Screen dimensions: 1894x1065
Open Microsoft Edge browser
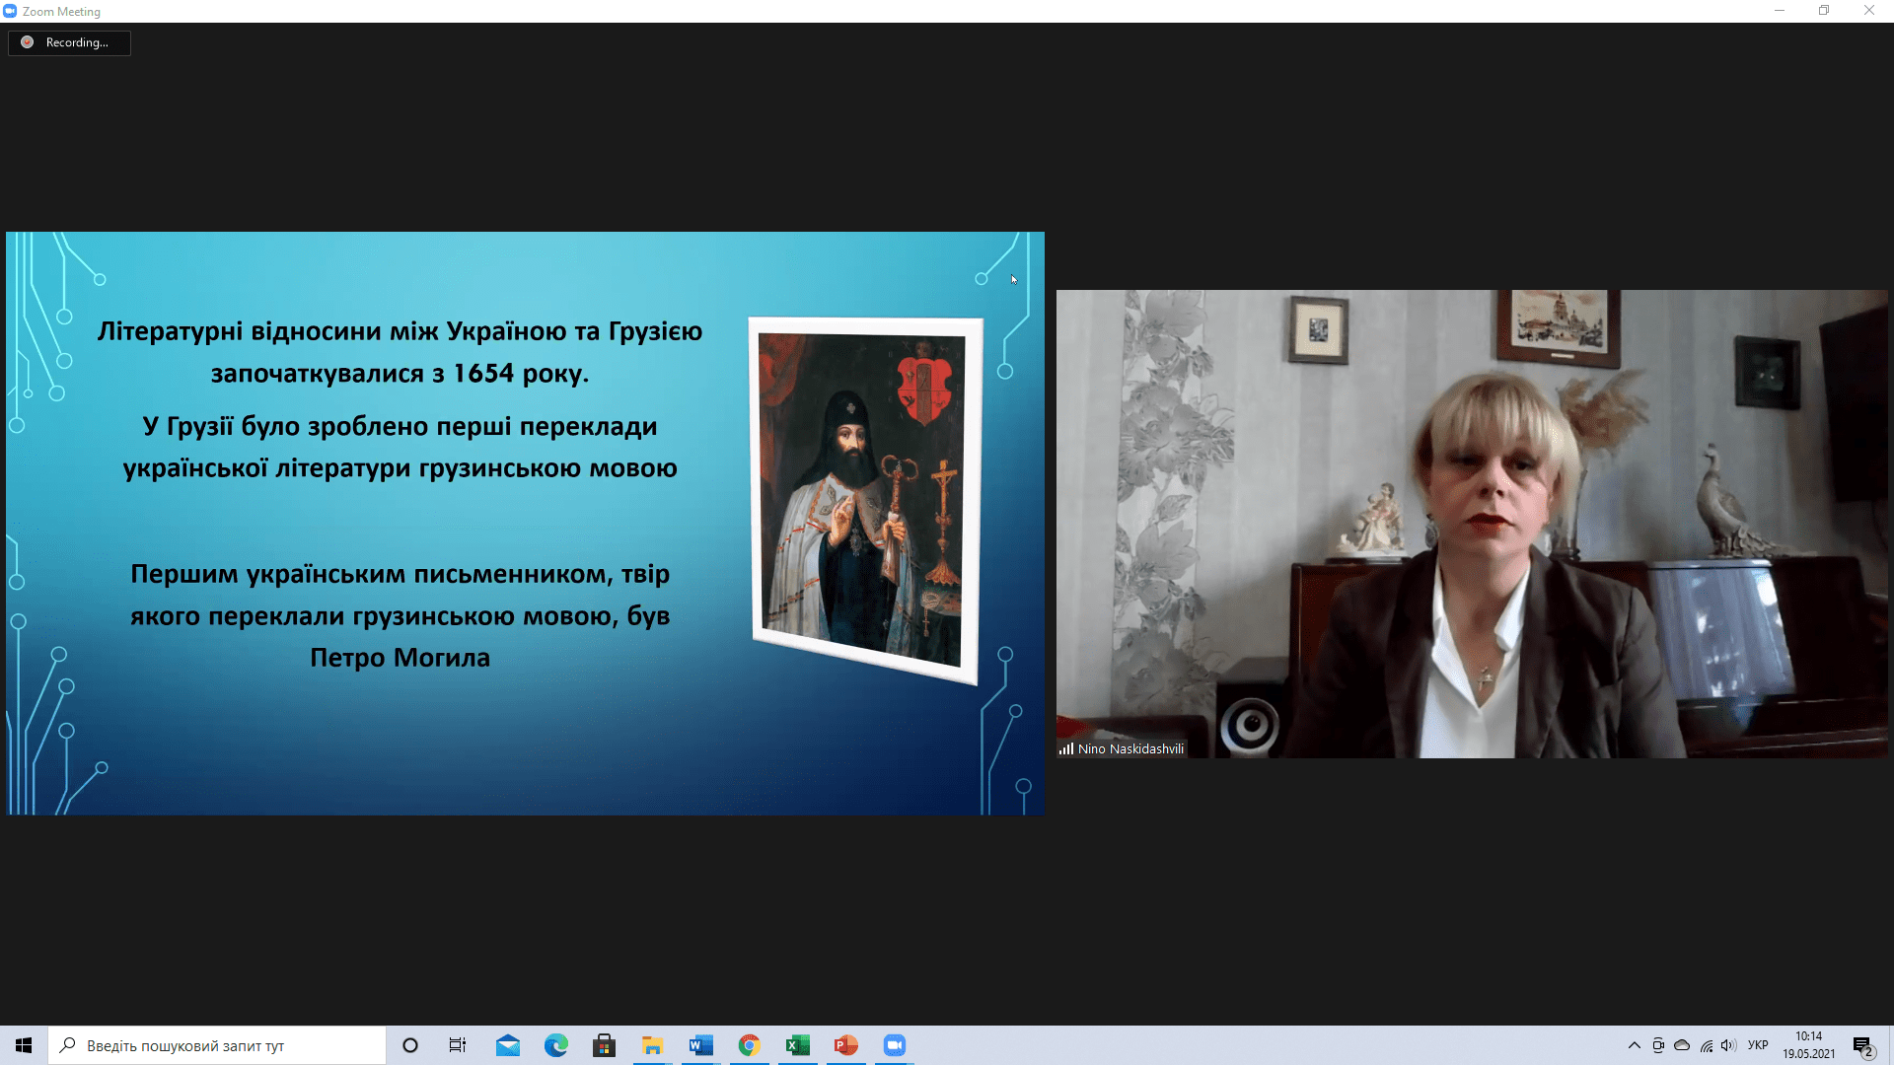pos(555,1045)
